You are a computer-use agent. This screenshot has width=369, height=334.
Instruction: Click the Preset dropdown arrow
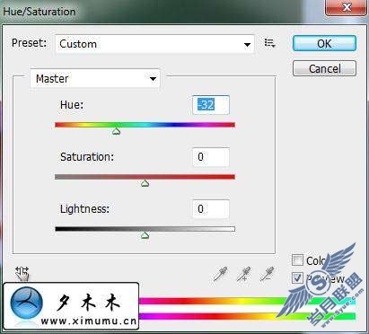coord(247,45)
